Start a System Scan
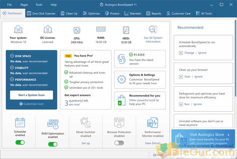The height and width of the screenshot is (159, 237). point(31,95)
